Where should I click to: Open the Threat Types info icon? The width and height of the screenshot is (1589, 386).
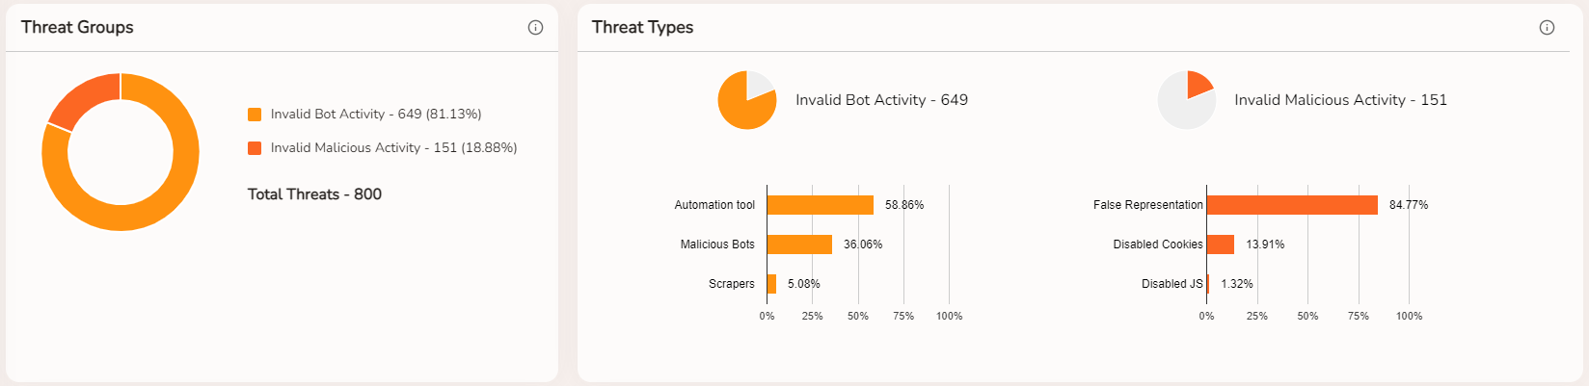(x=1547, y=28)
